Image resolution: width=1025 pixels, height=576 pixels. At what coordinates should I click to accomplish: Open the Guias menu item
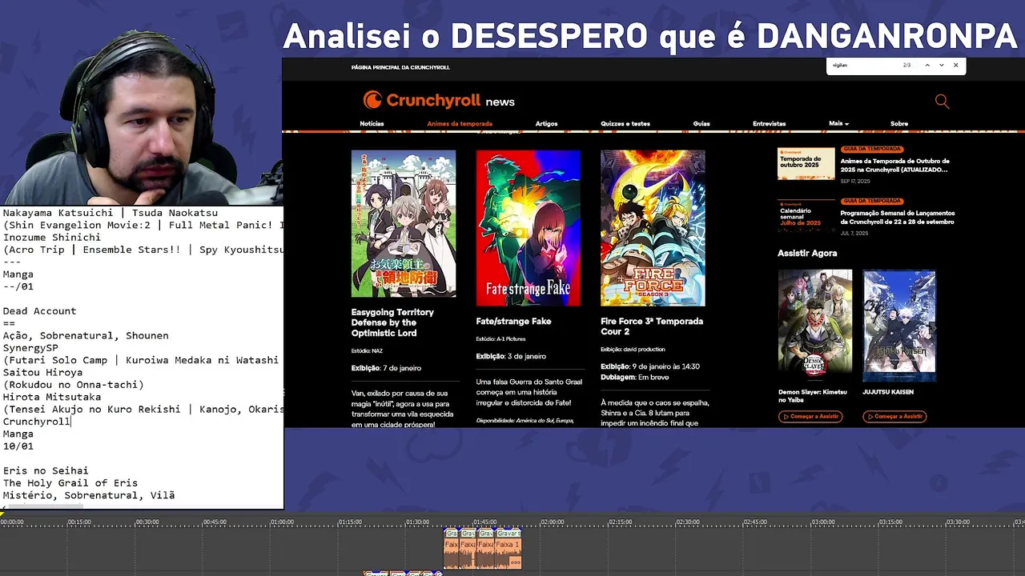701,124
